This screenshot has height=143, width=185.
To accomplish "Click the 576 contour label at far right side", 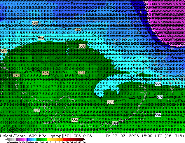I will tap(160, 97).
